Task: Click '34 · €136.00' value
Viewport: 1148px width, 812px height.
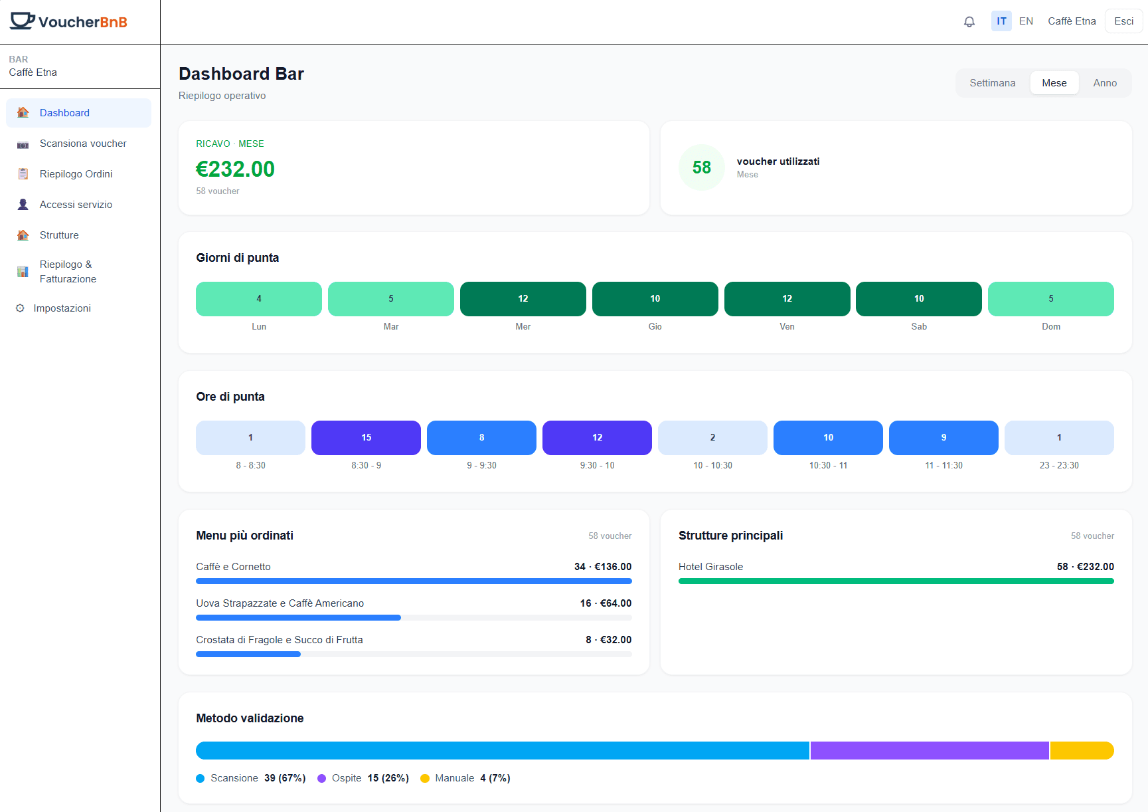Action: pos(603,567)
